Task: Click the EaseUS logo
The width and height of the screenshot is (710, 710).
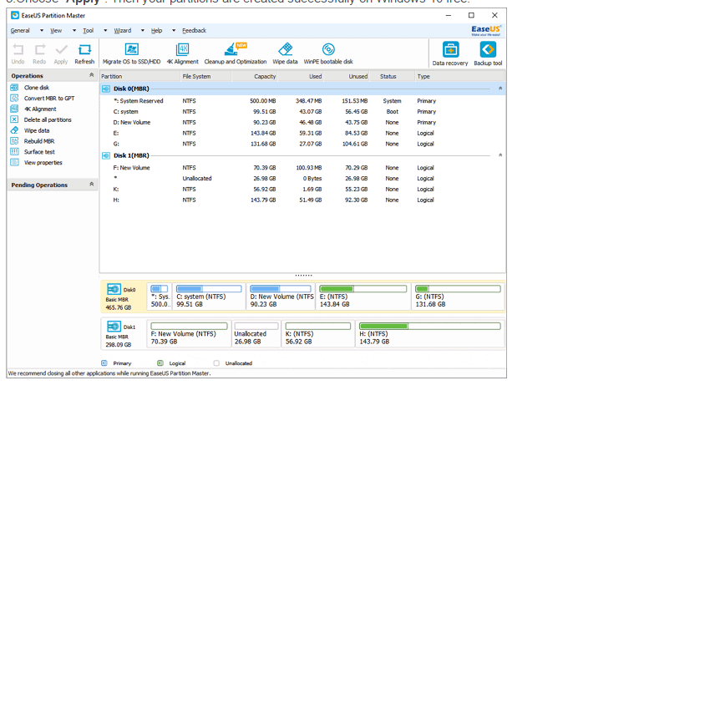Action: 486,30
